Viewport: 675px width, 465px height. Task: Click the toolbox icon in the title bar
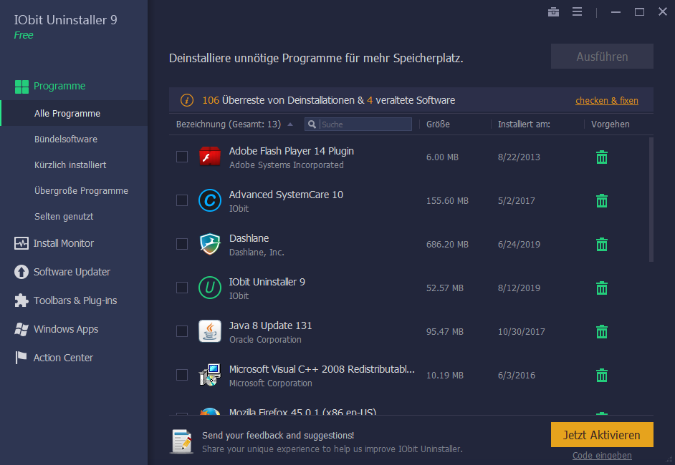coord(553,12)
